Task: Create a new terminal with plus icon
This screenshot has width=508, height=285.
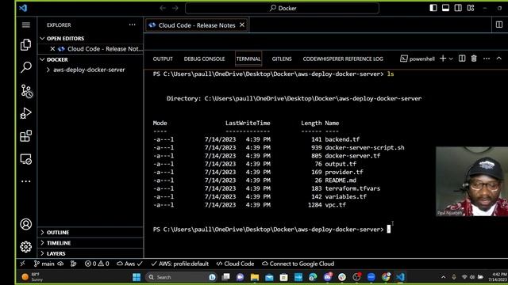Action: [443, 59]
